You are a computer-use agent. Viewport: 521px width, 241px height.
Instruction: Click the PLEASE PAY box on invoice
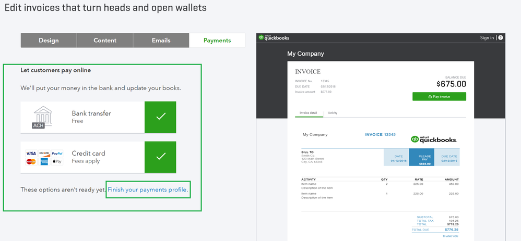(x=421, y=157)
